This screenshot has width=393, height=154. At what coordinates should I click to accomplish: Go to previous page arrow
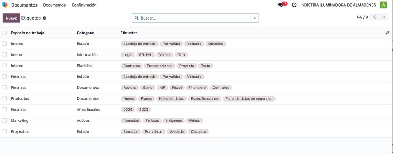point(375,17)
